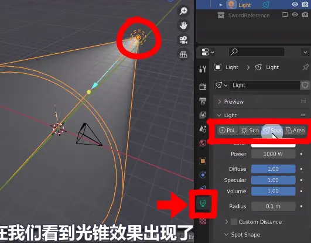
Task: Click the hand pan-view gizmo
Action: (x=183, y=25)
